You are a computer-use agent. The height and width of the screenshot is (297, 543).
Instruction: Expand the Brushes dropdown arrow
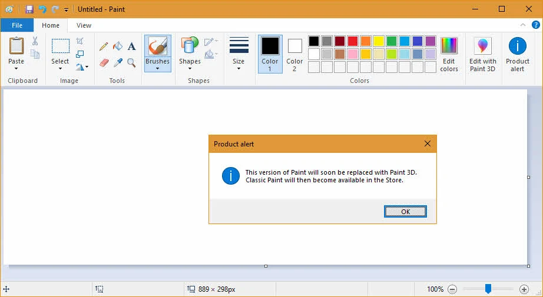pyautogui.click(x=158, y=68)
